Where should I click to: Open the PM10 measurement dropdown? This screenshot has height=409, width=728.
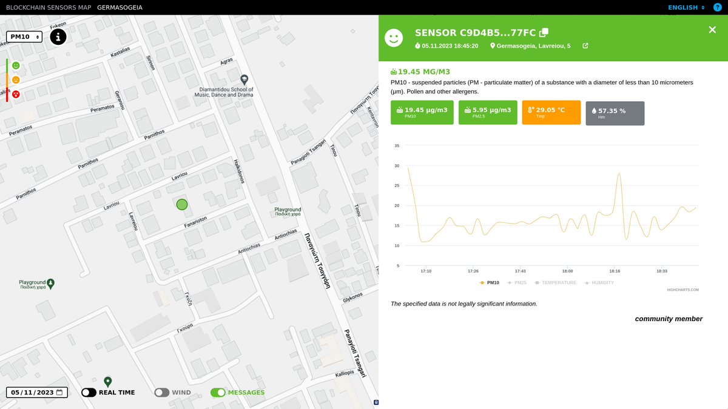(x=24, y=37)
